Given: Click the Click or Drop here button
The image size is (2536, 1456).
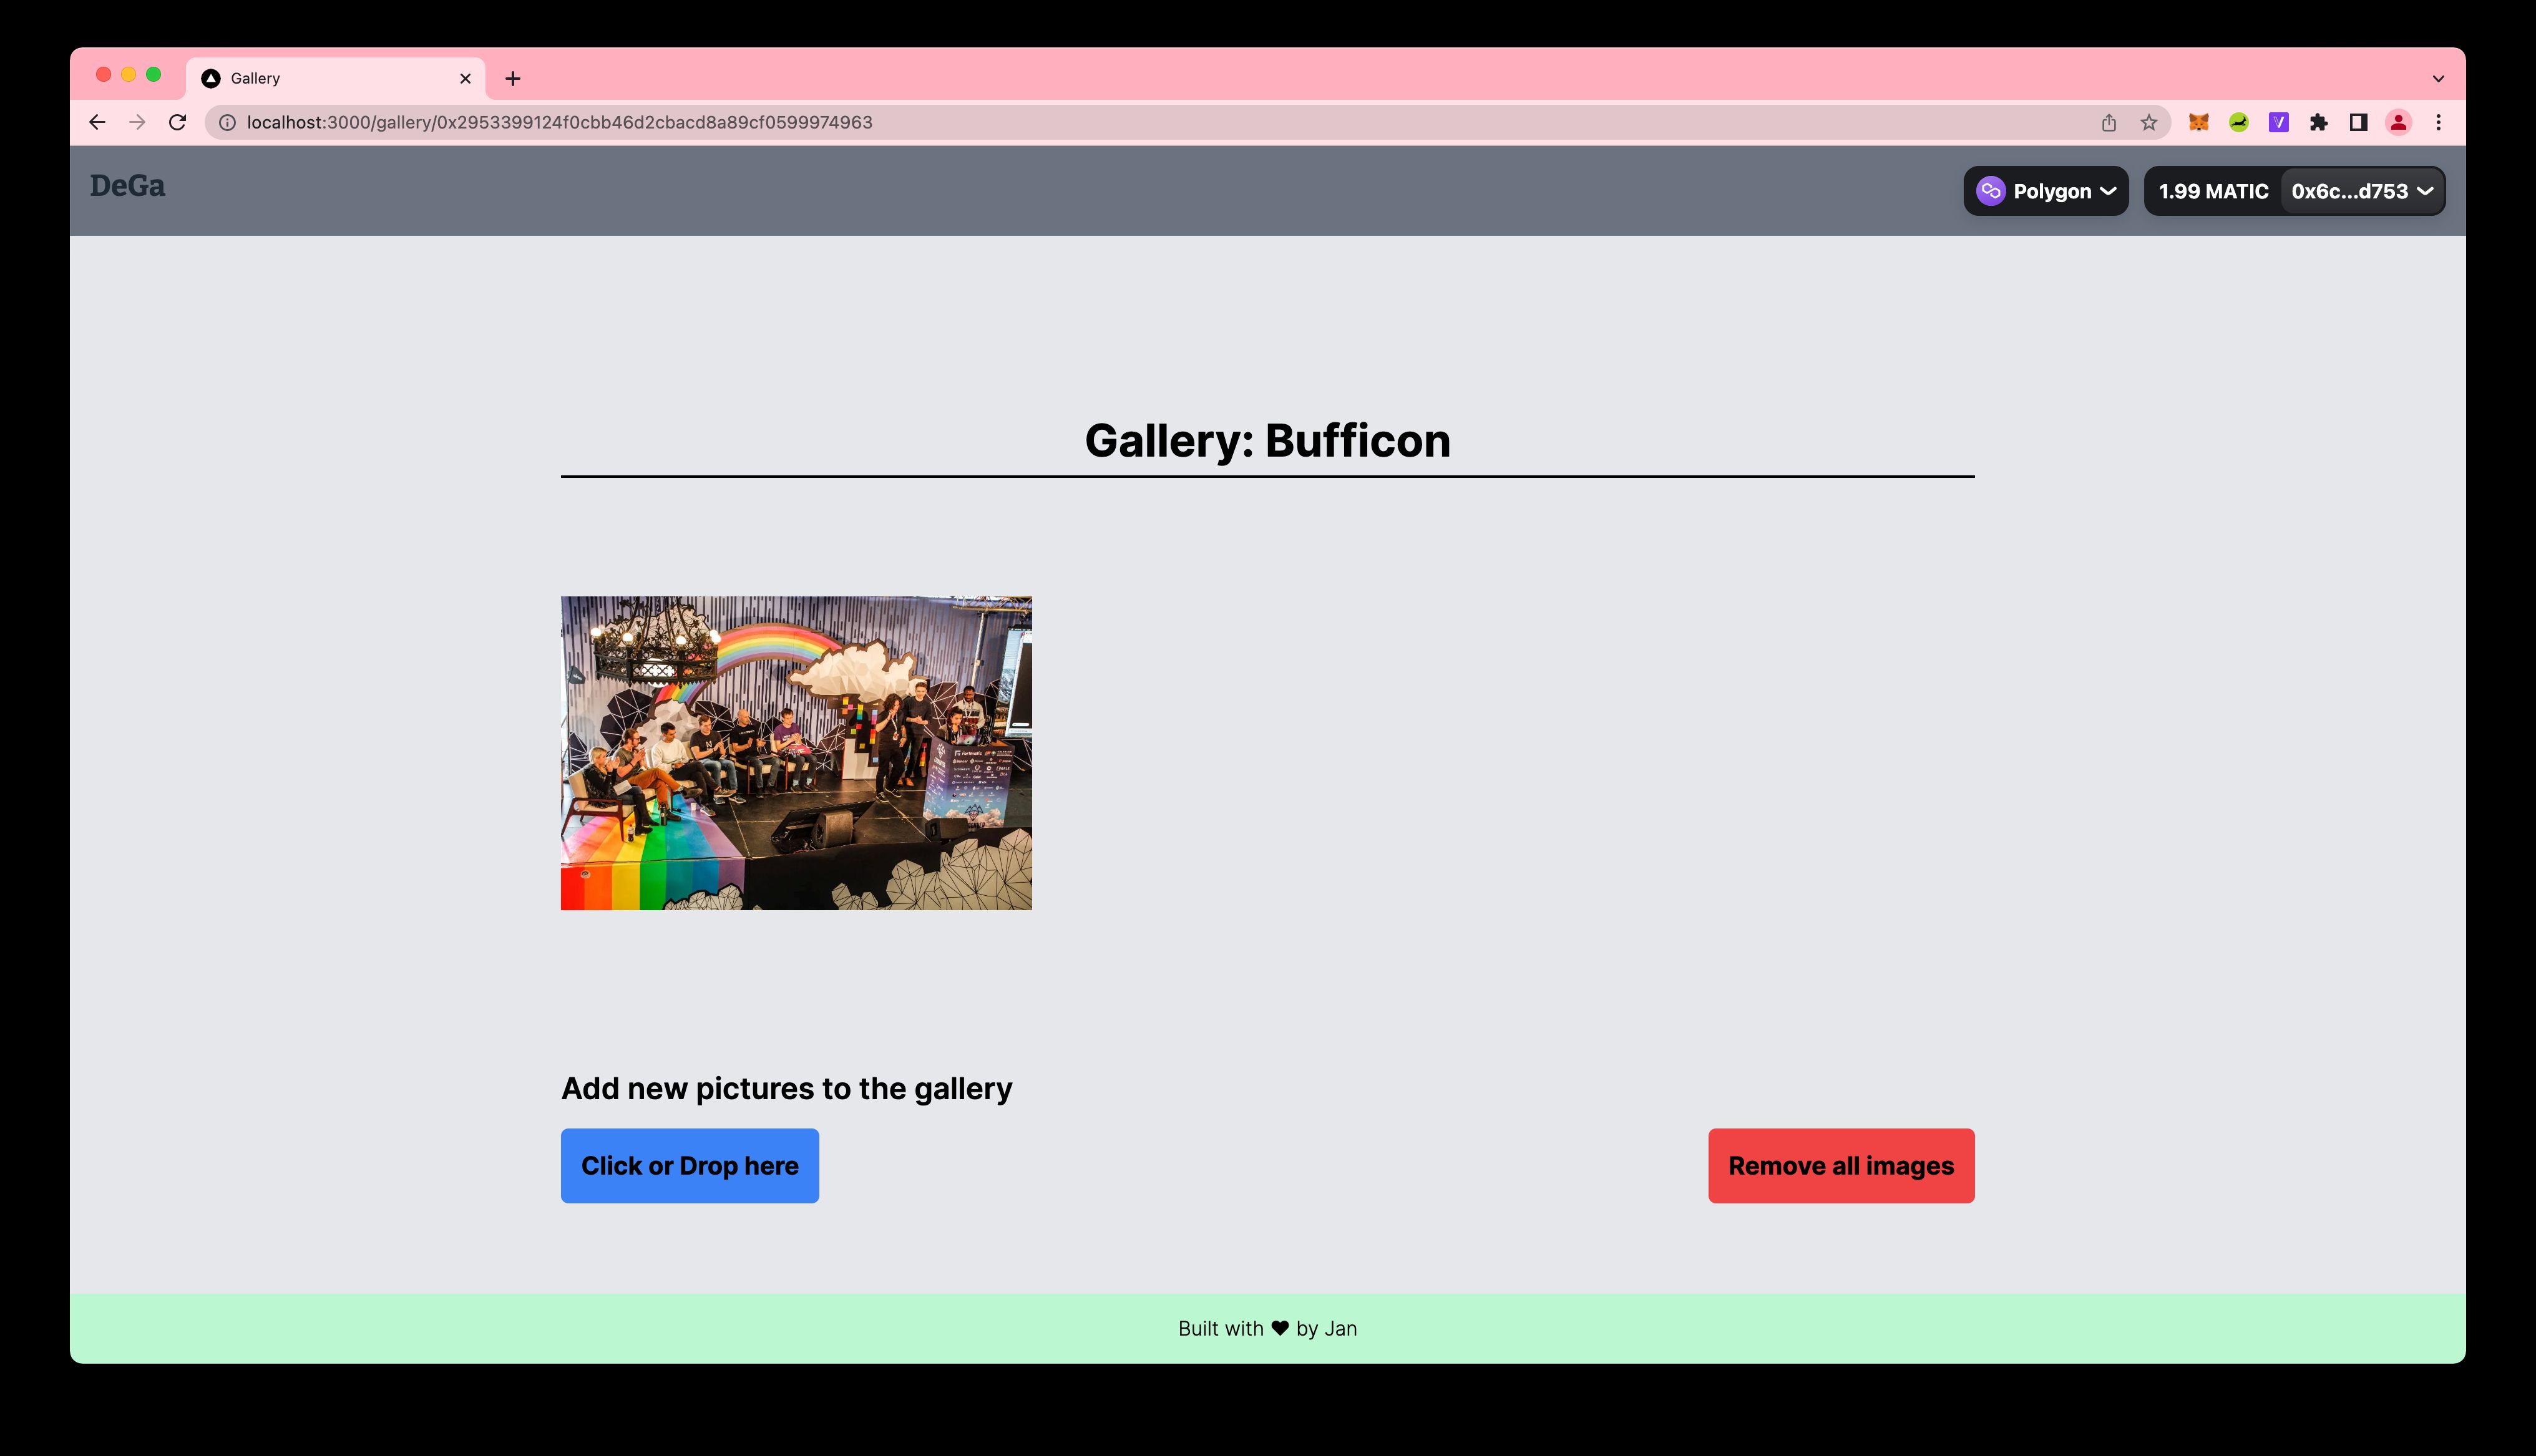Looking at the screenshot, I should pyautogui.click(x=690, y=1165).
